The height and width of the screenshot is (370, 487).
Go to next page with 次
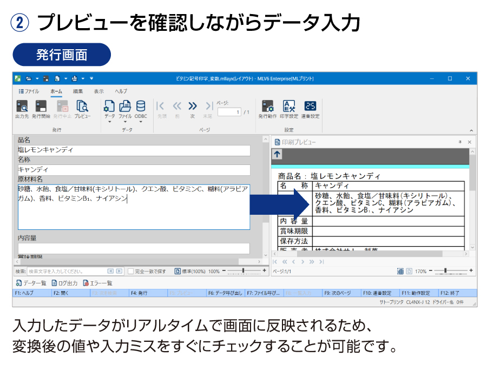193,109
